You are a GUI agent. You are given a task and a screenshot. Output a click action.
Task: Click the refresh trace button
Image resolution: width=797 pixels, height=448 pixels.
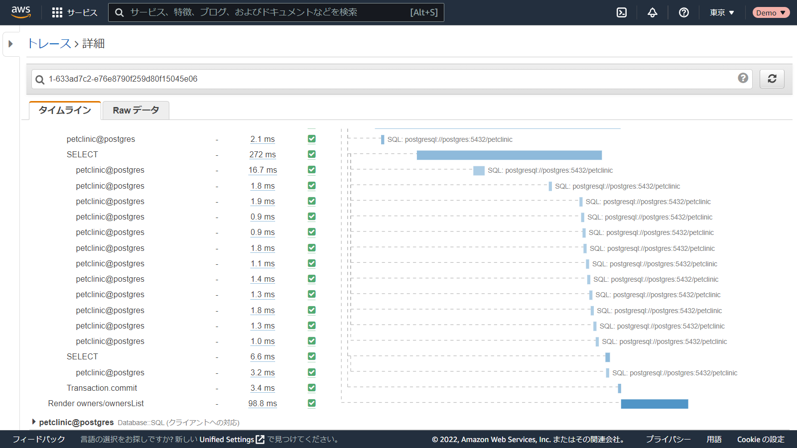coord(772,79)
